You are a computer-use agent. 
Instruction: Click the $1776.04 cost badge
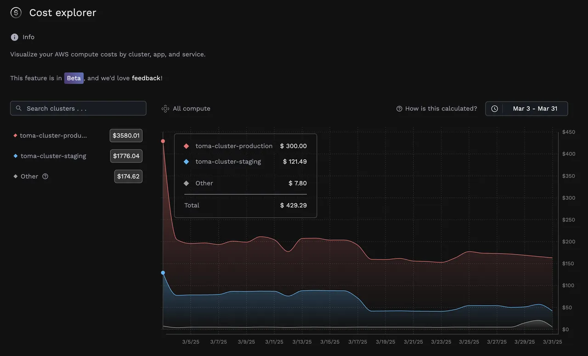click(126, 156)
